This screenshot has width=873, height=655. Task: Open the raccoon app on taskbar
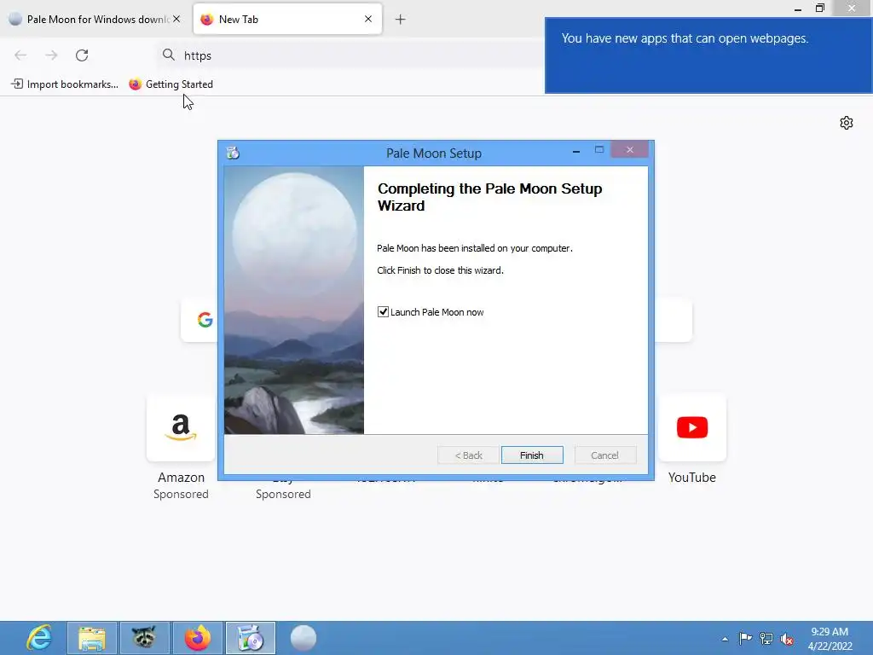pos(144,638)
